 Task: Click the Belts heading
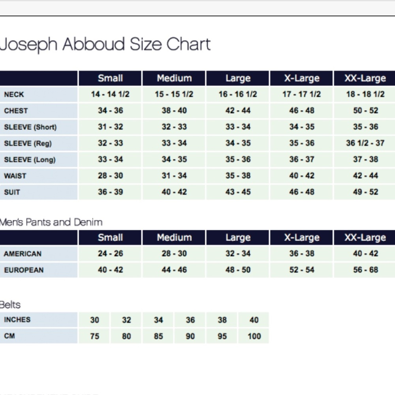(x=10, y=305)
